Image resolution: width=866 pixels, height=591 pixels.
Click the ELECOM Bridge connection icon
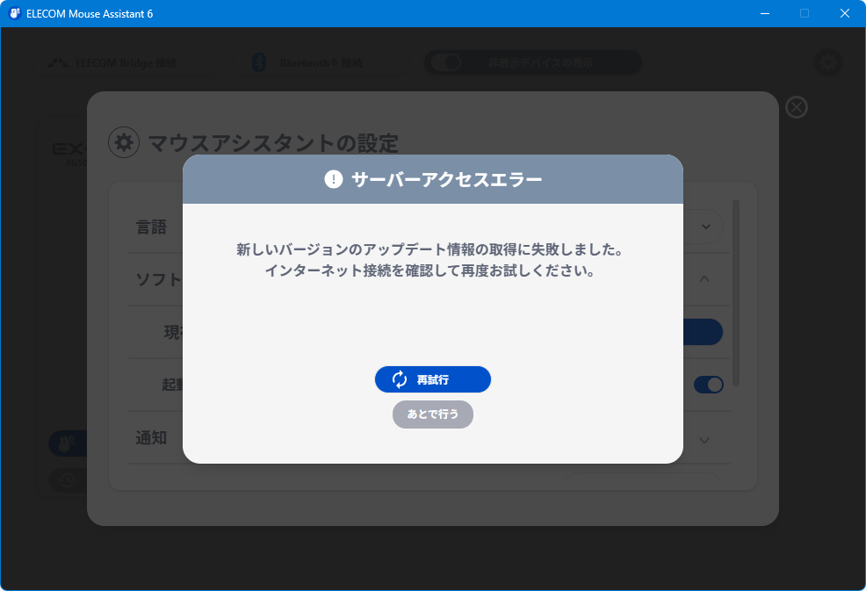[57, 63]
